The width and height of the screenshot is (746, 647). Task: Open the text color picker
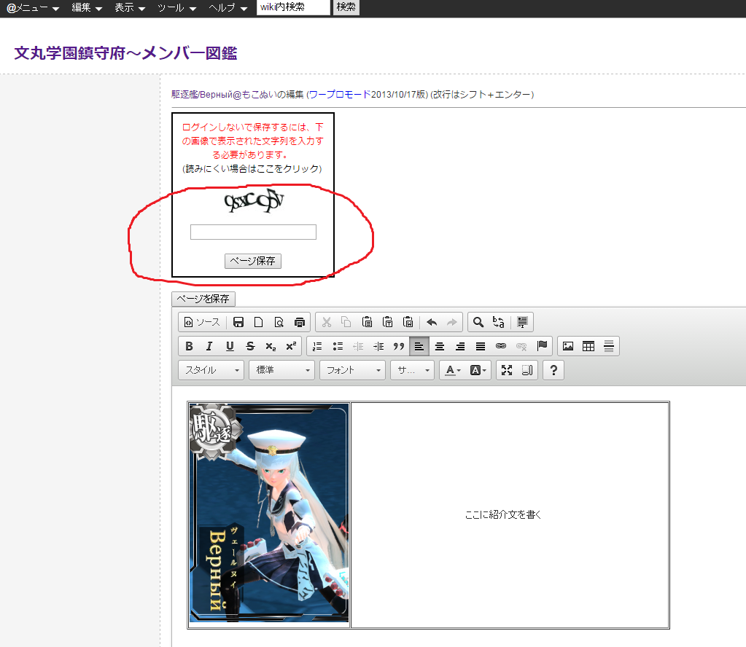pos(453,370)
